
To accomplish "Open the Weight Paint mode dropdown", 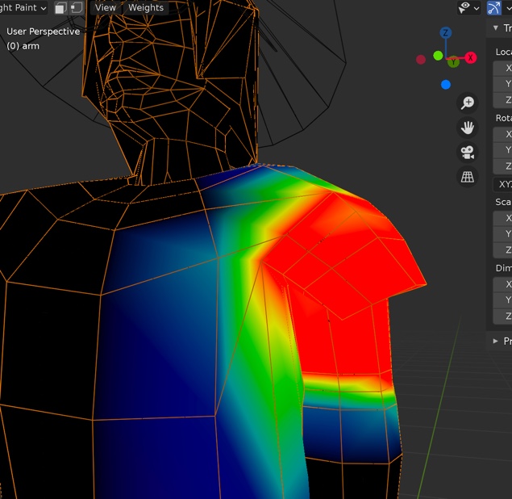I will (23, 7).
